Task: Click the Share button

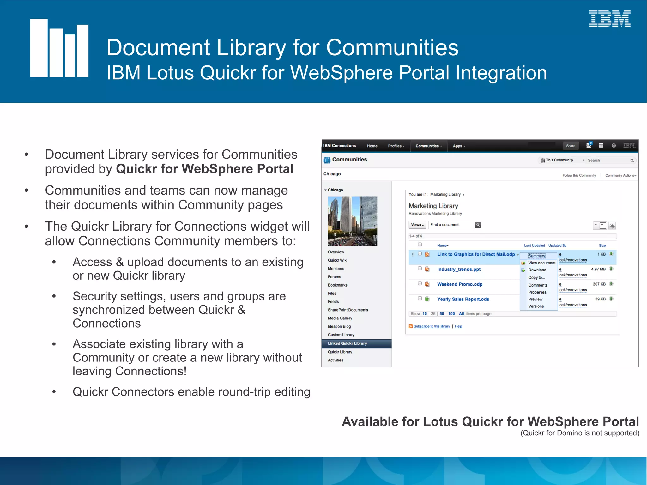Action: [571, 146]
